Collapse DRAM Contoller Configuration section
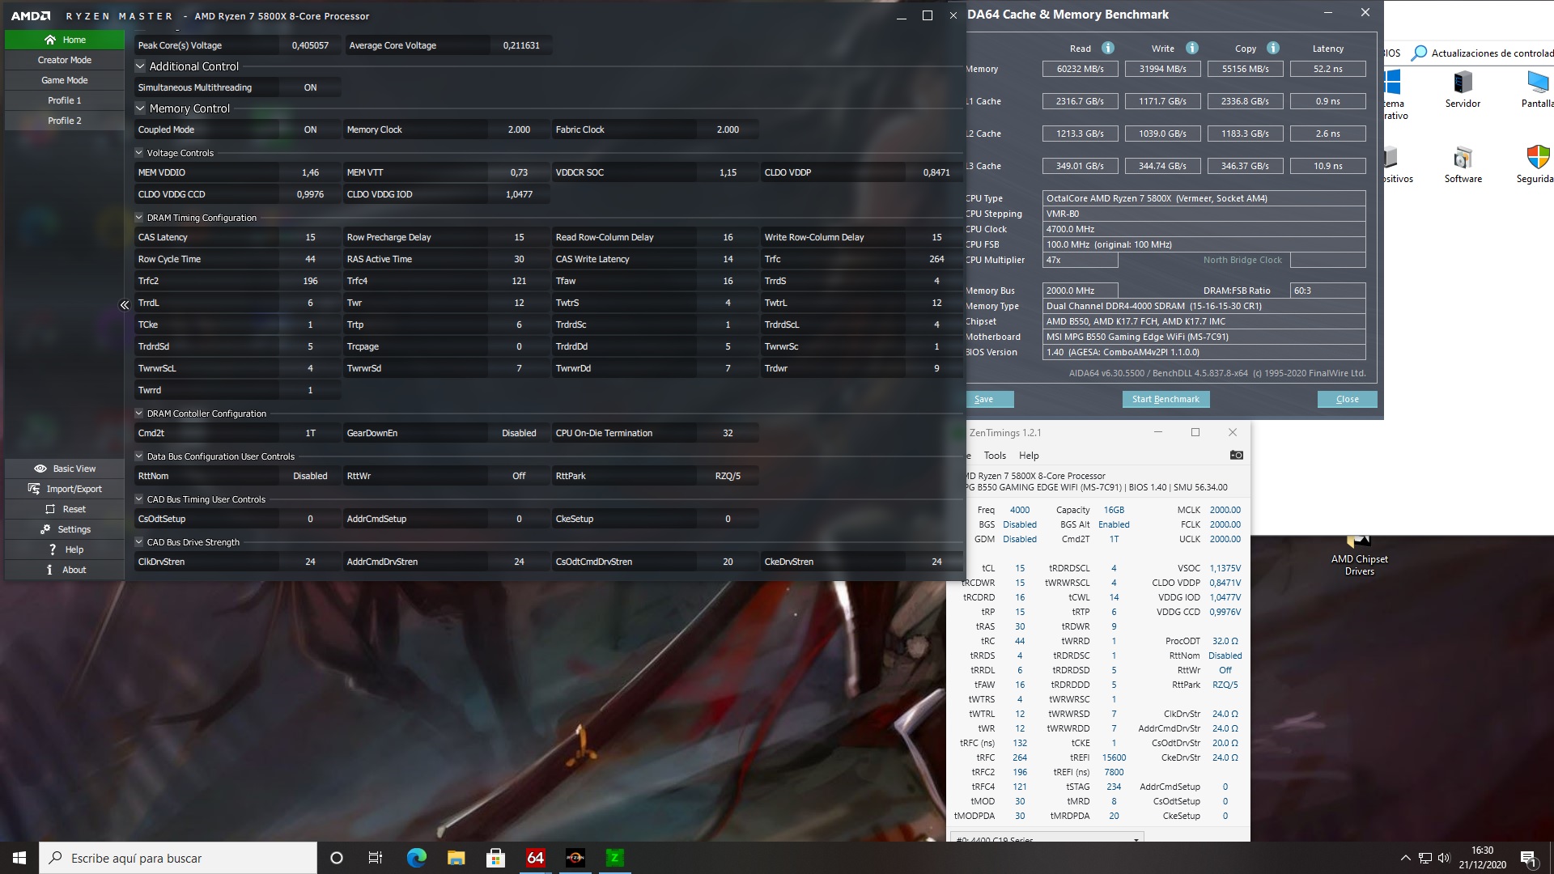This screenshot has width=1554, height=874. 139,414
